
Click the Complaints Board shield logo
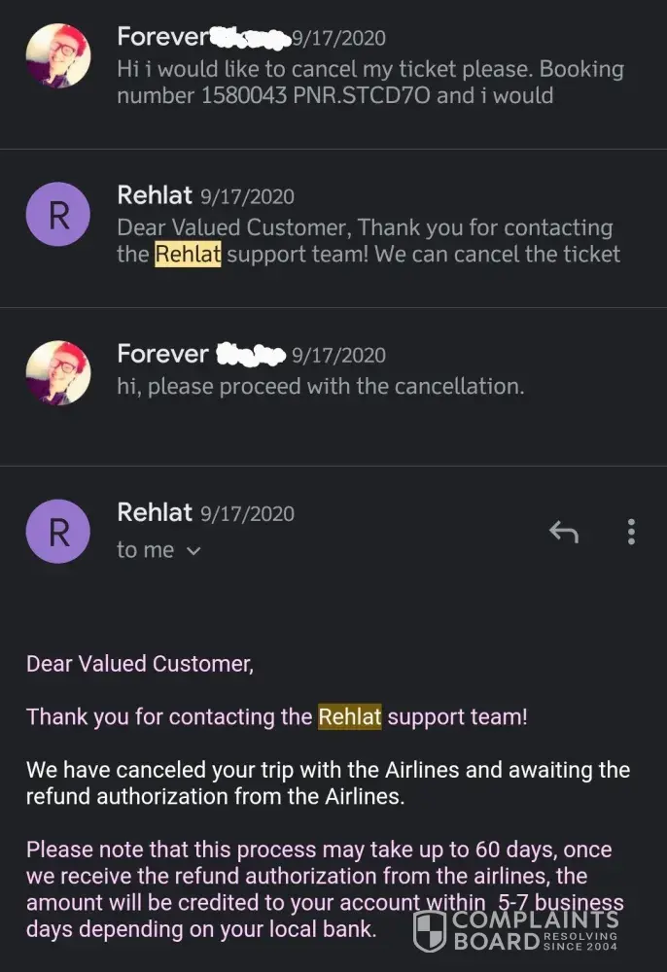point(430,930)
